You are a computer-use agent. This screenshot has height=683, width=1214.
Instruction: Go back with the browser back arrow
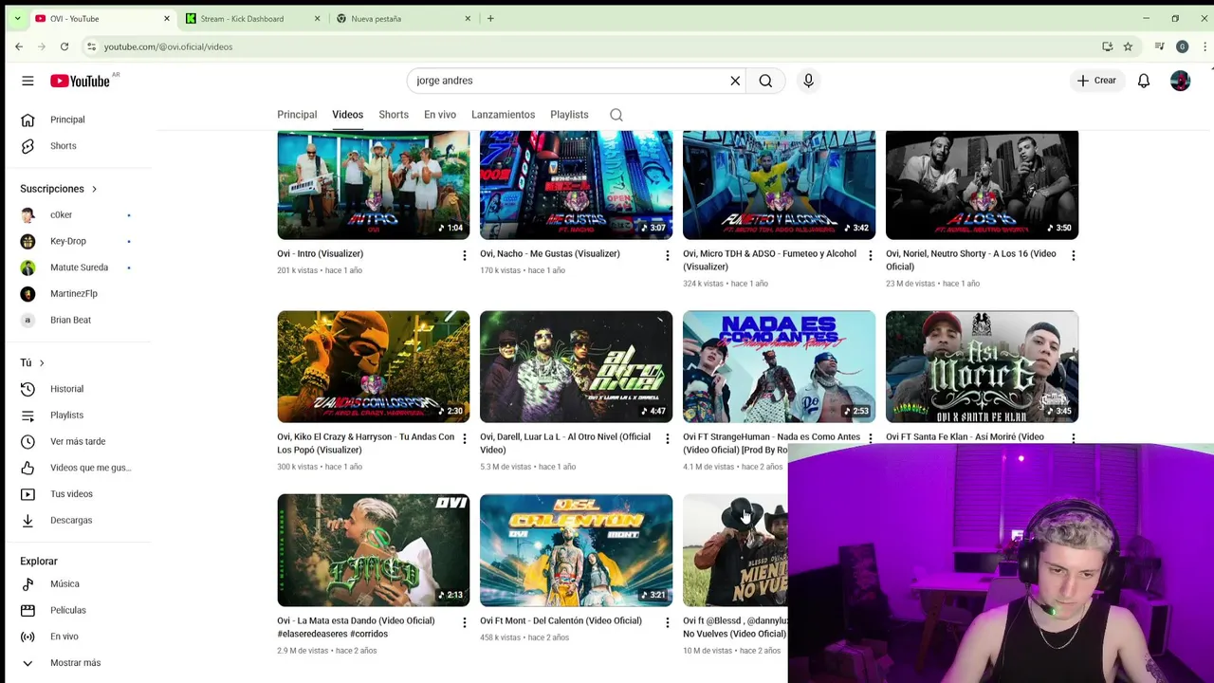point(19,46)
